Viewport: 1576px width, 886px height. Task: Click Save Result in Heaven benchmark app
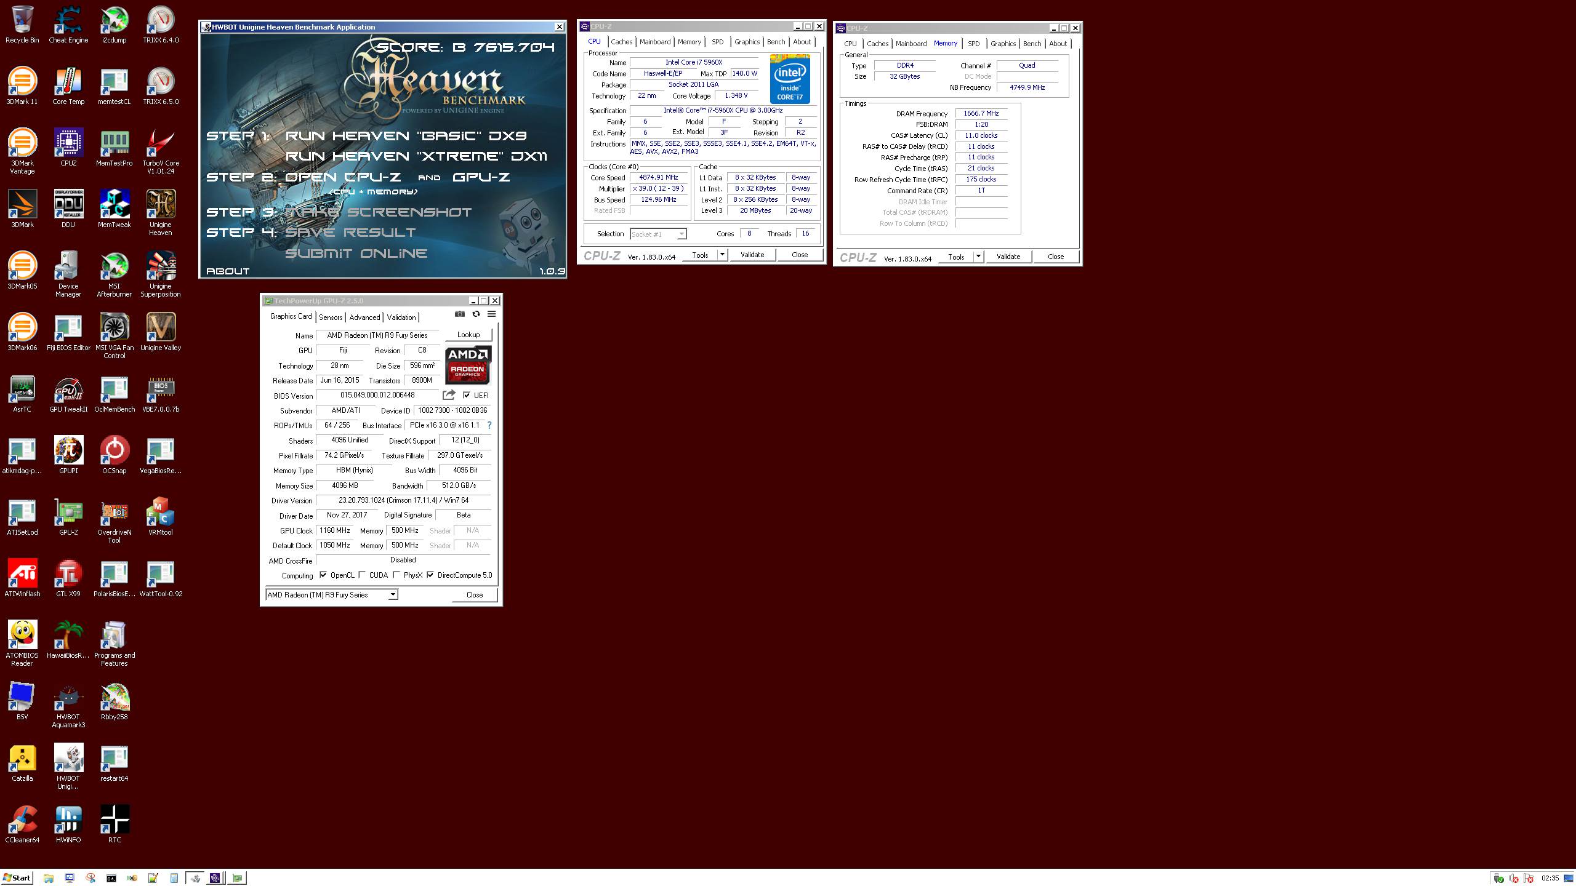tap(350, 233)
